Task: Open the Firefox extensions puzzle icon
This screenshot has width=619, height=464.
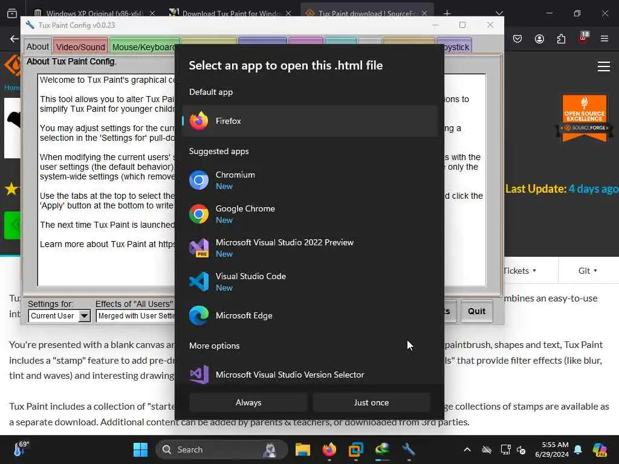Action: click(561, 39)
